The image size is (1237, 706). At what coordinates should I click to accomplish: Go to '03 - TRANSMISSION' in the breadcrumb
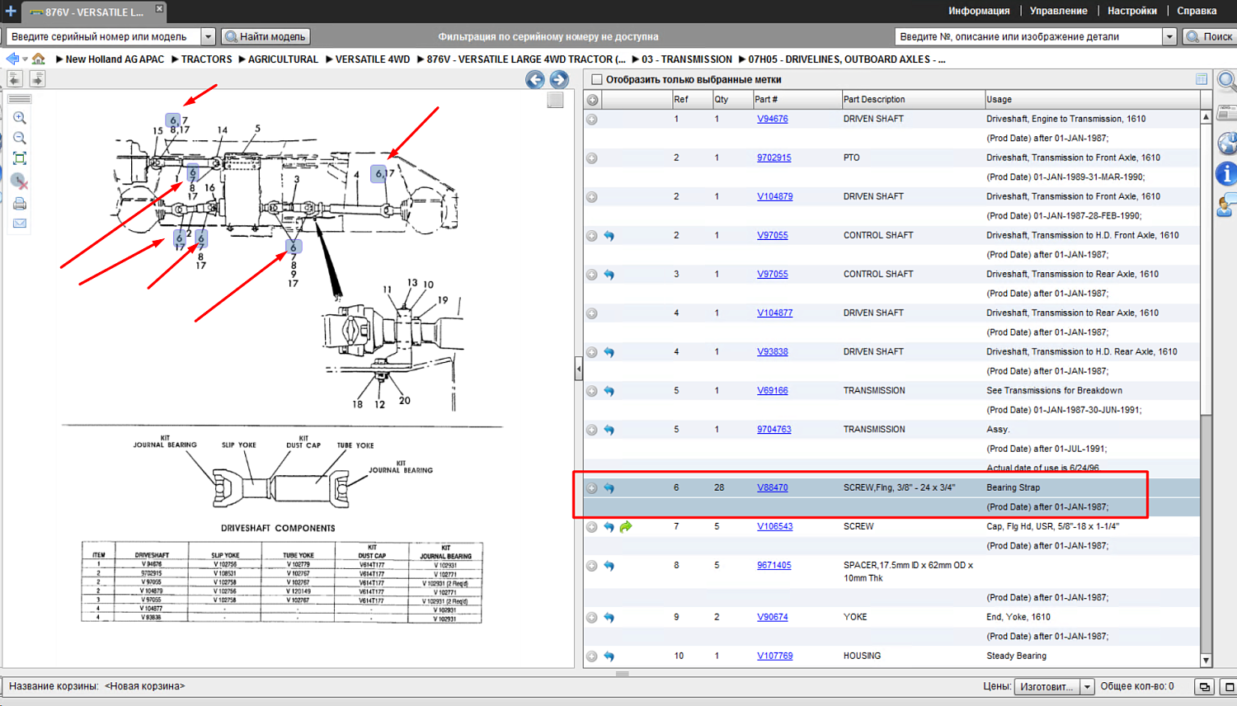[687, 59]
